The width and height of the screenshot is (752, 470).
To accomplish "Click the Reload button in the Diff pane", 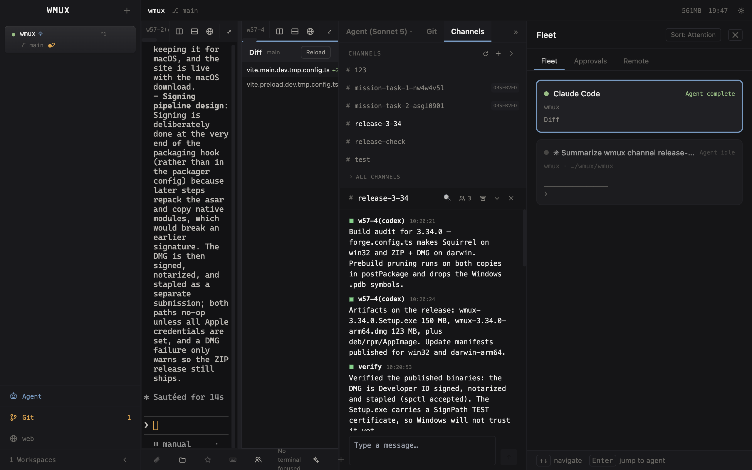I will (x=315, y=52).
